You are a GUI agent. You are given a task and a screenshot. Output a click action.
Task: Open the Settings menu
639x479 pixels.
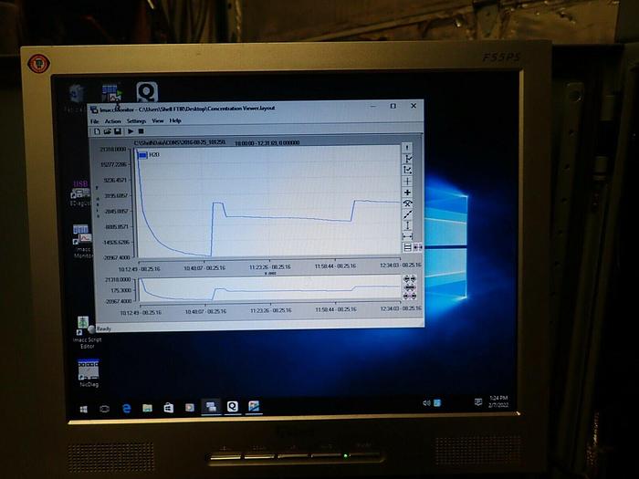coord(137,121)
